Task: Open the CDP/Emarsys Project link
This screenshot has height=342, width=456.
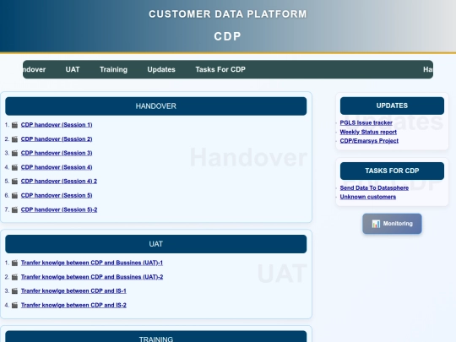Action: click(369, 141)
